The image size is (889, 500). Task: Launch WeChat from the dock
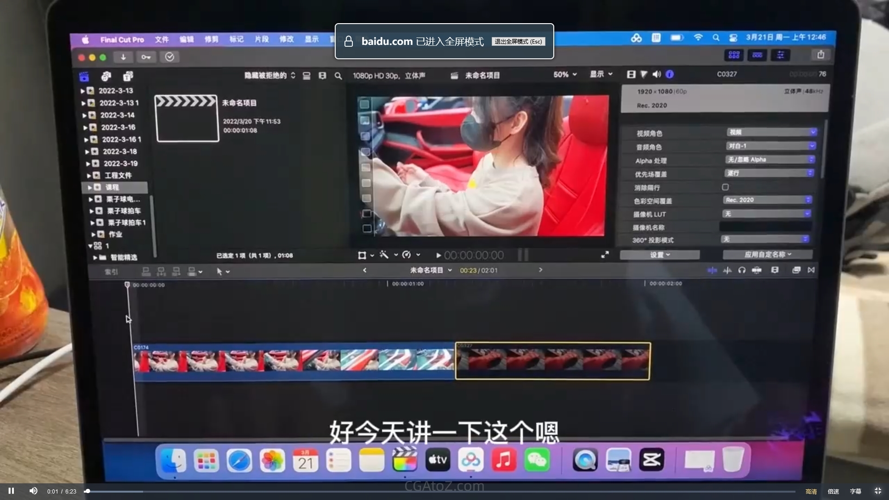(x=537, y=460)
